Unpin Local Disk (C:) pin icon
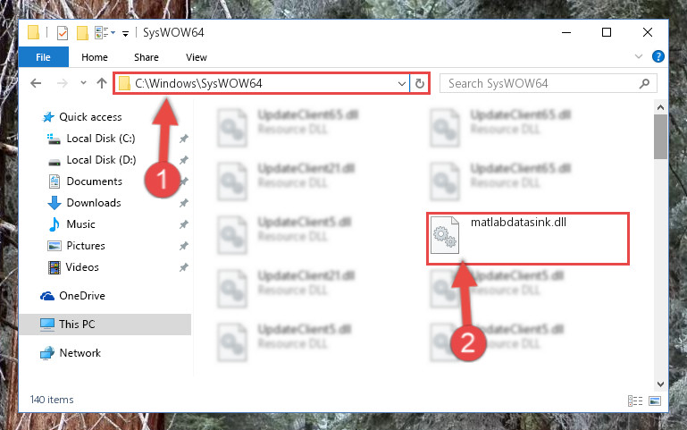This screenshot has width=687, height=430. click(183, 139)
